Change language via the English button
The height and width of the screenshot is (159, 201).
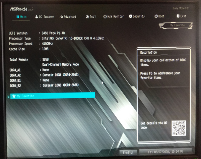coord(128,152)
